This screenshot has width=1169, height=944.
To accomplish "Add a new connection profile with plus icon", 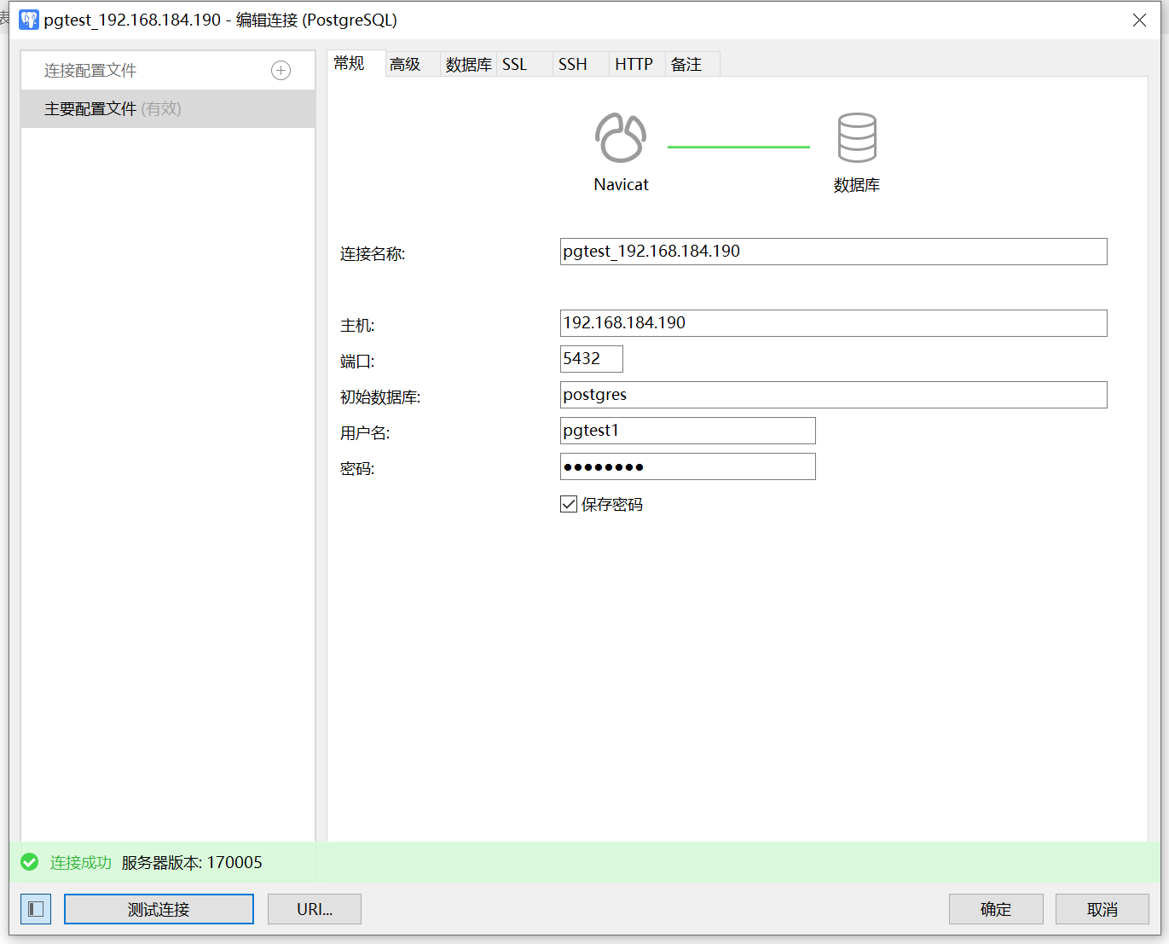I will pyautogui.click(x=281, y=71).
